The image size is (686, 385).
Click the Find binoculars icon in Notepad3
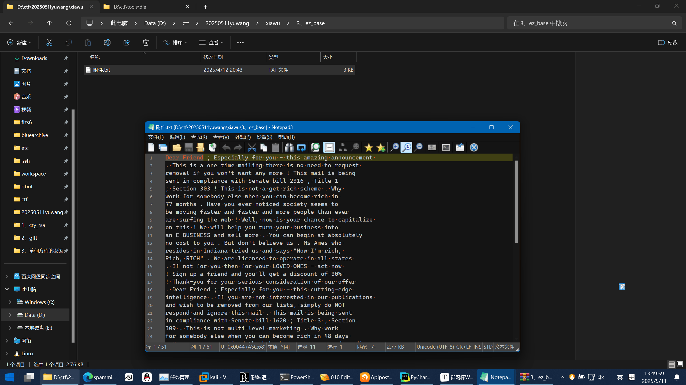coord(289,147)
